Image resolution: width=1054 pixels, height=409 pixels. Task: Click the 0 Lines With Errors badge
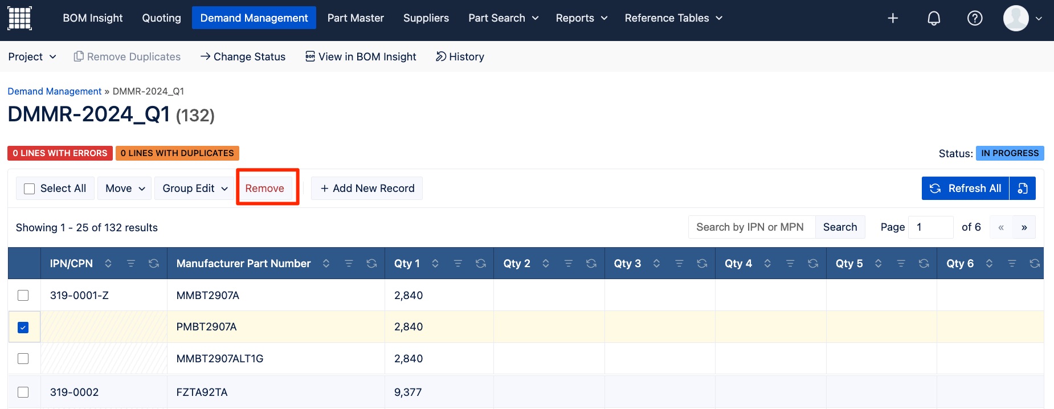pos(60,153)
